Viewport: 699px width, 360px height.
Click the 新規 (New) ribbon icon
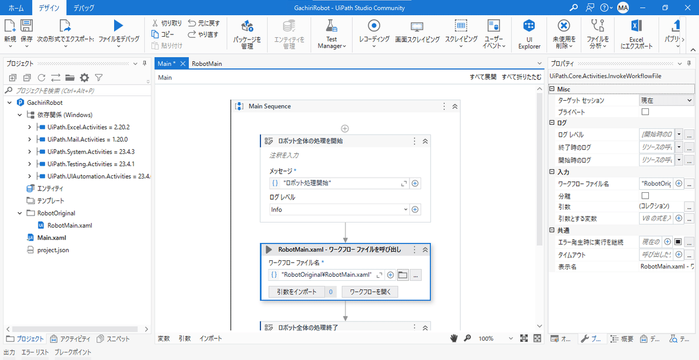[10, 26]
